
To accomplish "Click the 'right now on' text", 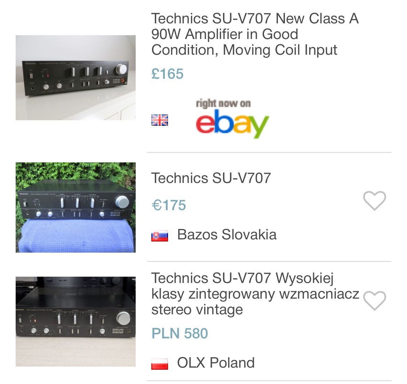I will click(x=223, y=103).
